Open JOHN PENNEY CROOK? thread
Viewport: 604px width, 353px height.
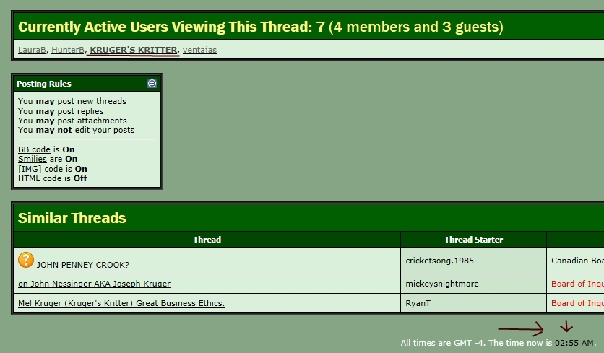click(x=83, y=265)
